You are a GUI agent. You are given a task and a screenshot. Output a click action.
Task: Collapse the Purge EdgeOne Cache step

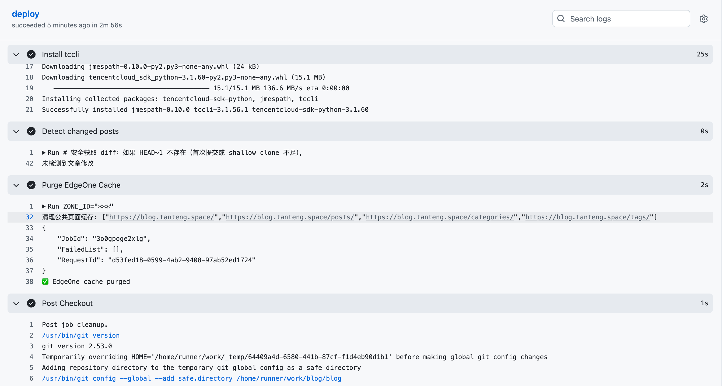(x=16, y=185)
